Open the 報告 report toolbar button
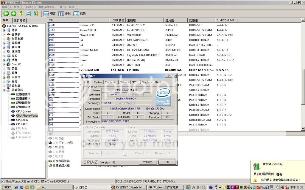 click(49, 14)
